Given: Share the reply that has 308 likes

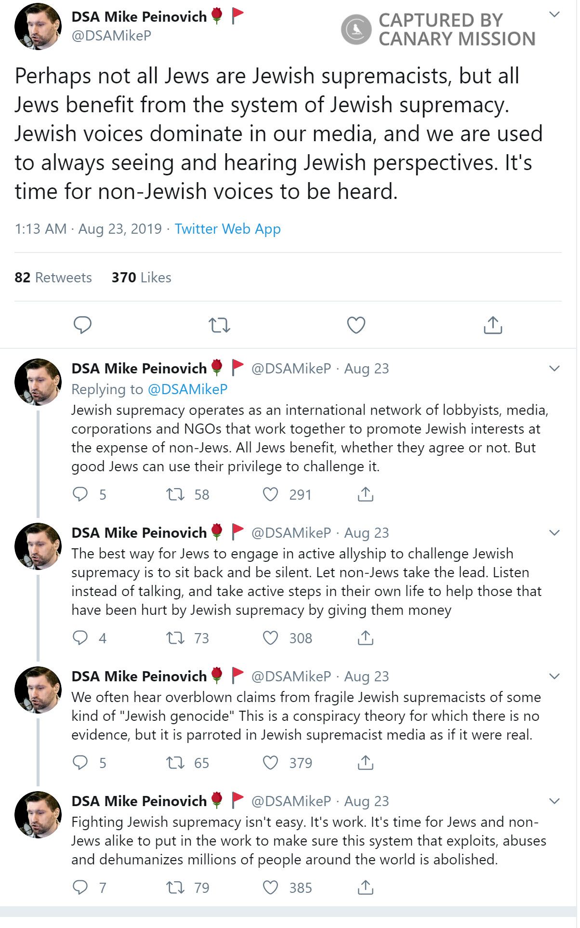Looking at the screenshot, I should point(365,638).
